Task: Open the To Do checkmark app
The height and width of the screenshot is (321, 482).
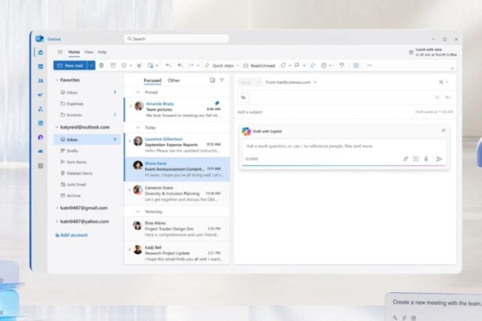Action: (41, 95)
